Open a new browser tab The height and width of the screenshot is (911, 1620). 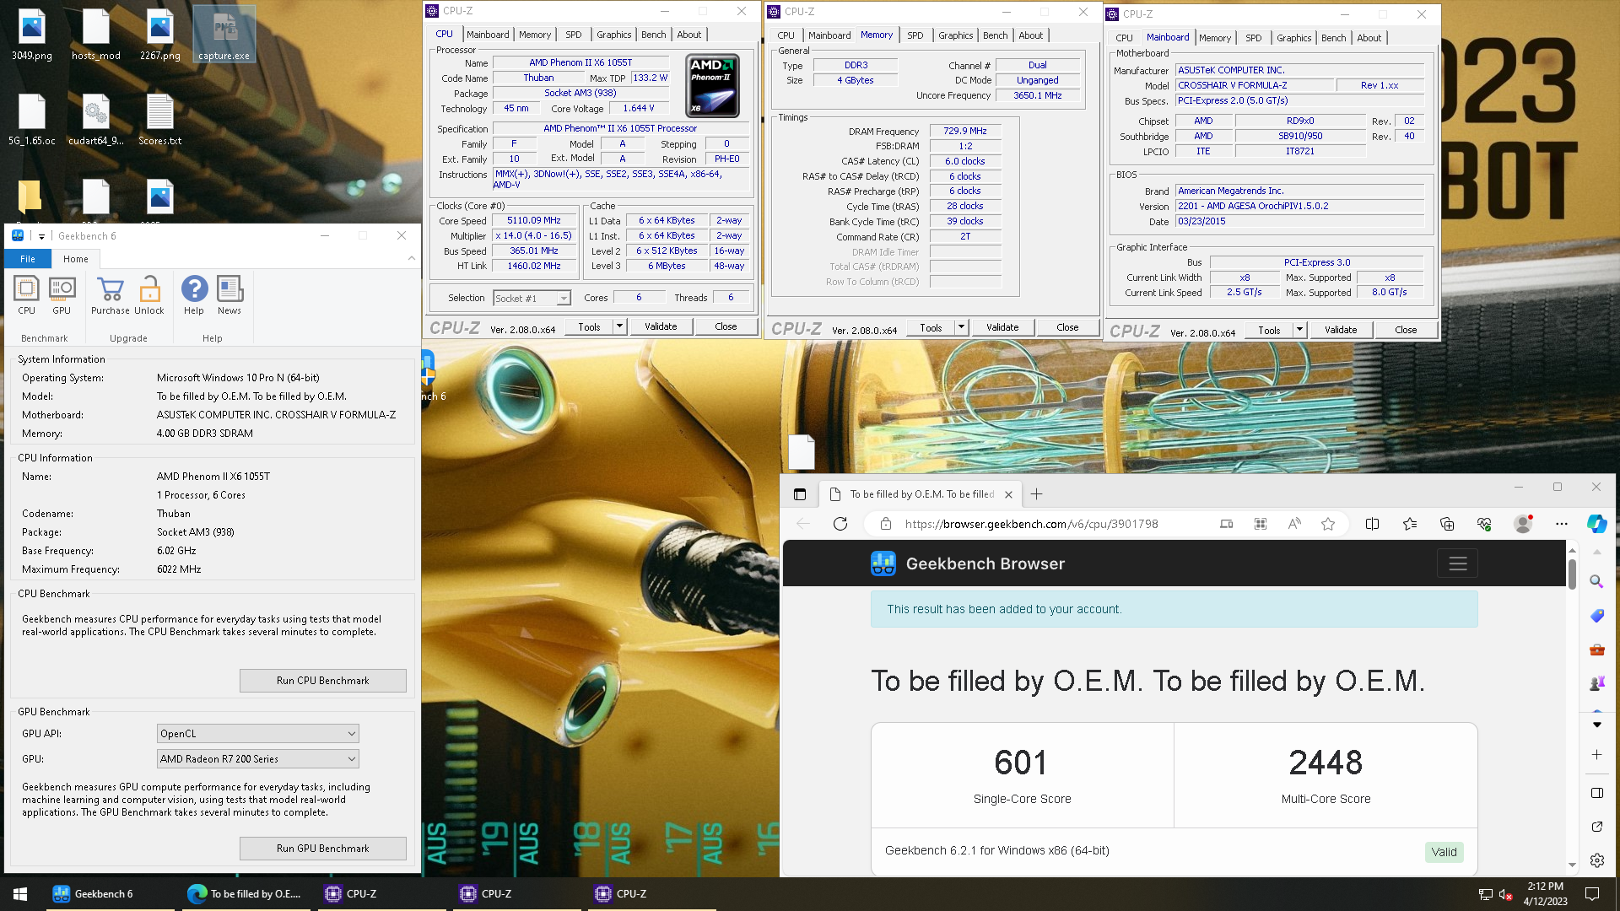coord(1037,494)
